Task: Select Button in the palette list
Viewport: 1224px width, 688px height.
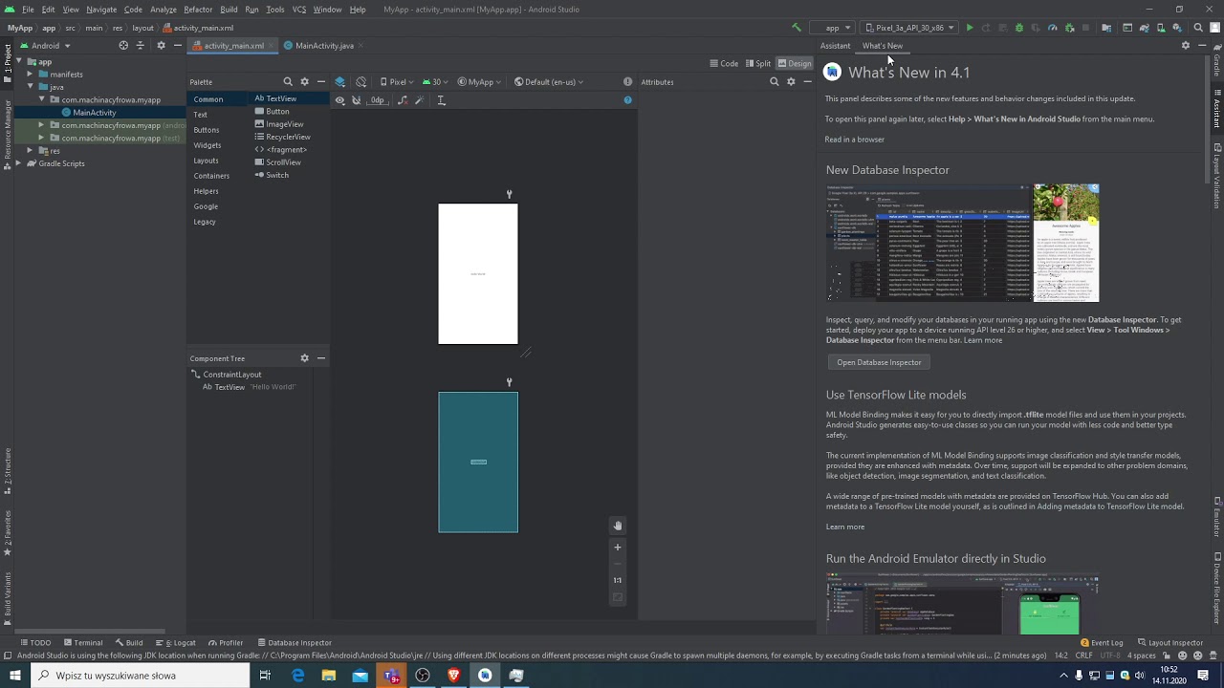Action: tap(277, 112)
